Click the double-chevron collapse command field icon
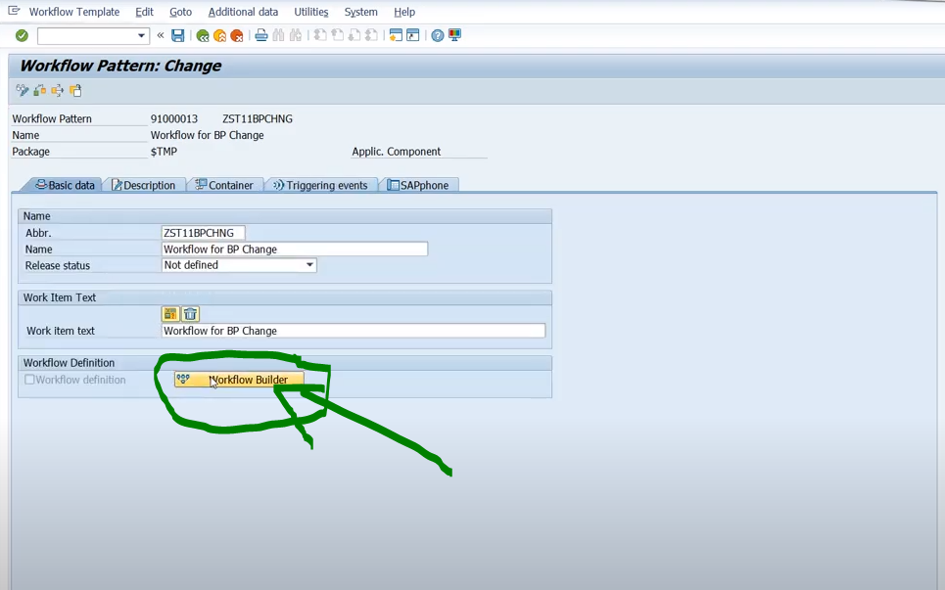 (x=161, y=35)
